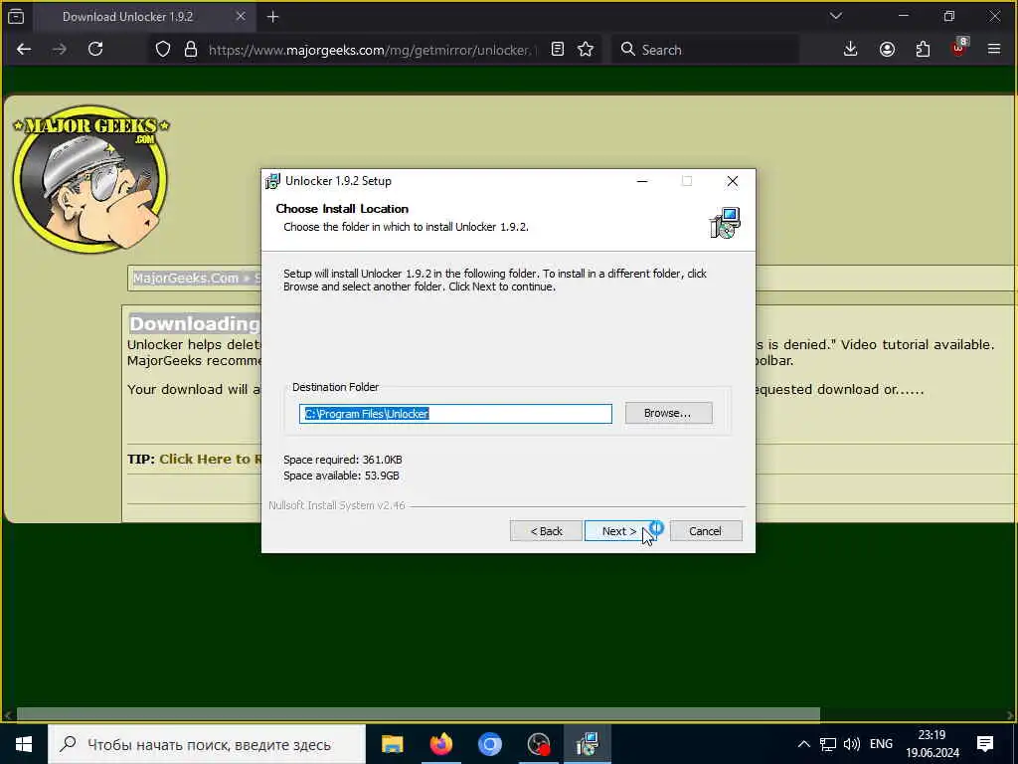The height and width of the screenshot is (764, 1018).
Task: Show site security padlock info
Action: click(190, 50)
